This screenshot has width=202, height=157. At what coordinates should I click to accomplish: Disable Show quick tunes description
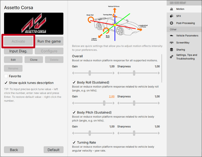(6, 83)
